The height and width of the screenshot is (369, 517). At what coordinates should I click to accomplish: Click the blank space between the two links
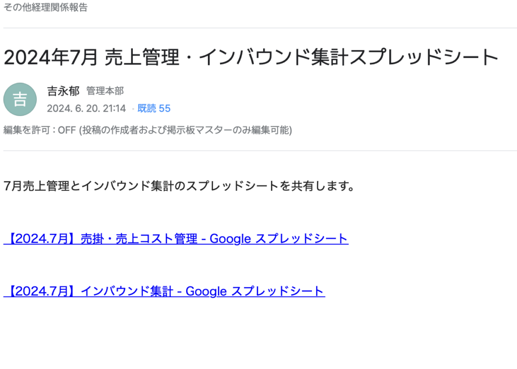pyautogui.click(x=202, y=265)
